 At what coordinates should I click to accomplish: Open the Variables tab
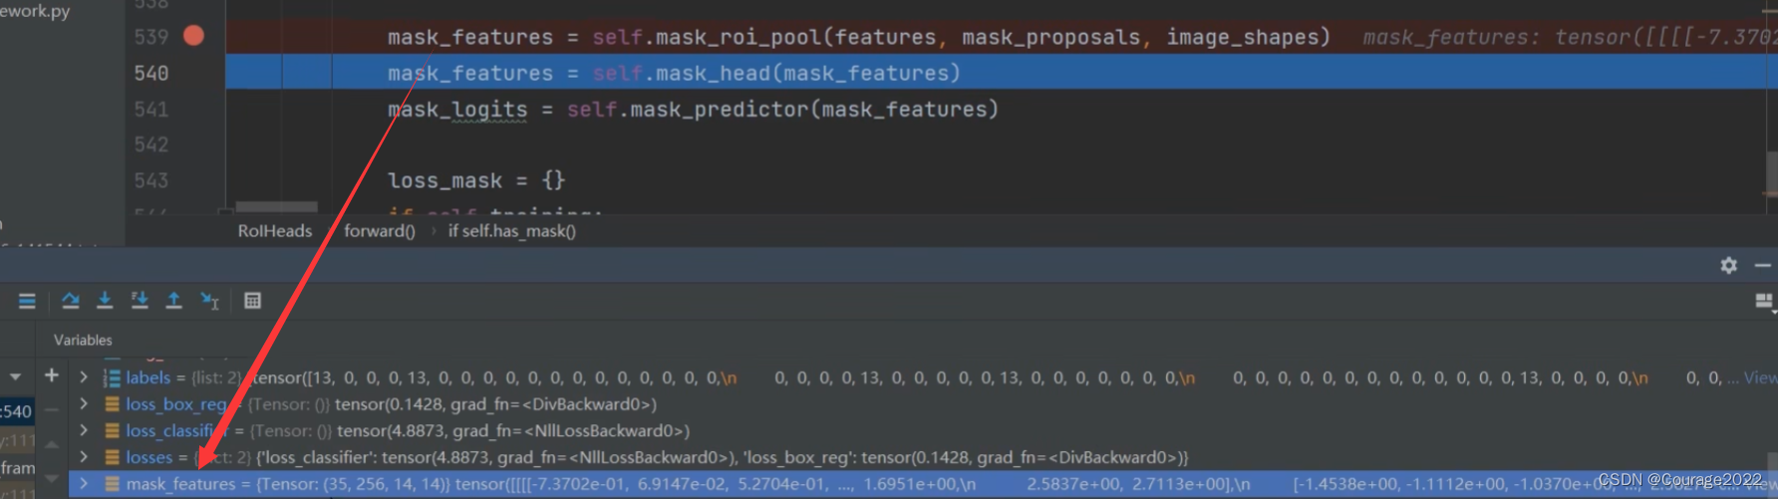(83, 340)
